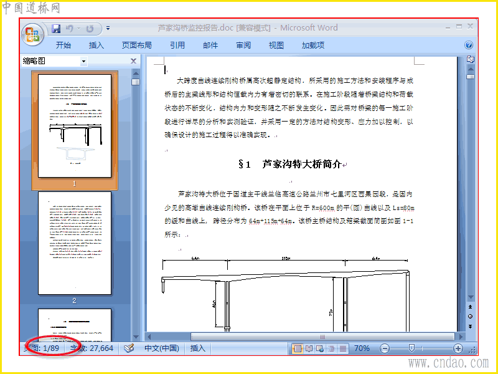Screen dimensions: 498x374
Task: Open the Customize Quick Access Toolbar arrow
Action: pos(108,28)
